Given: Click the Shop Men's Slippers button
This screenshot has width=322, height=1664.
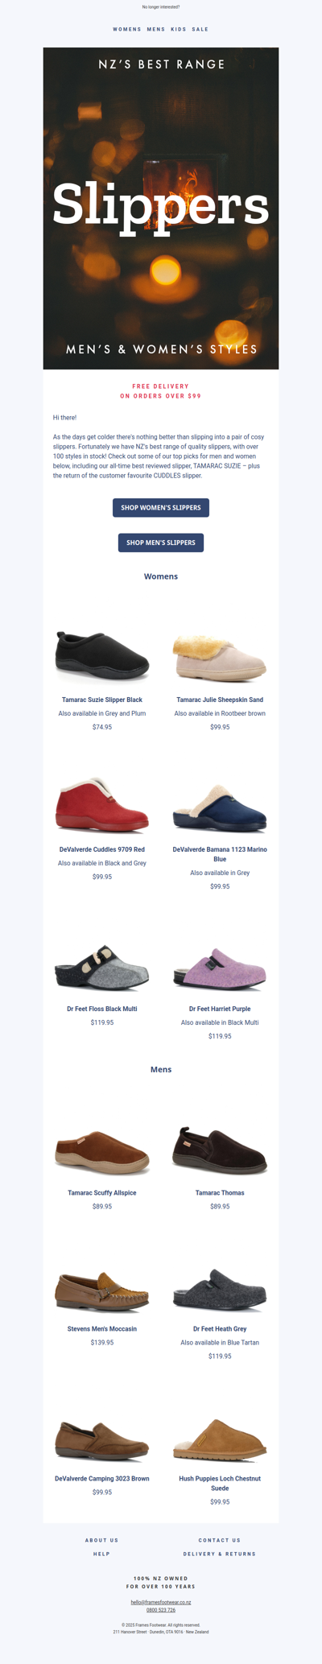Looking at the screenshot, I should pos(161,543).
